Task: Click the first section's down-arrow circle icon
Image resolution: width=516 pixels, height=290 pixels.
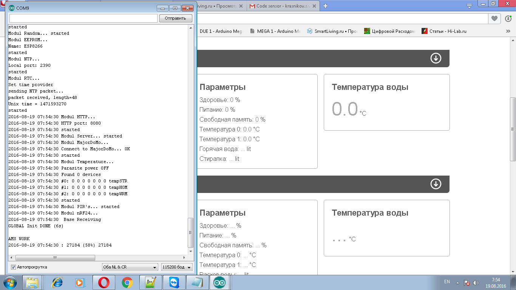Action: (436, 58)
